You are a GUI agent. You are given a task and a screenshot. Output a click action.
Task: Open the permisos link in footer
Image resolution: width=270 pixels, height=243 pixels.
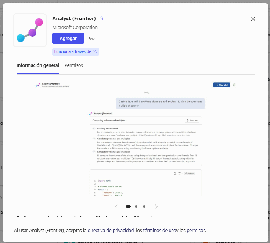(x=196, y=230)
